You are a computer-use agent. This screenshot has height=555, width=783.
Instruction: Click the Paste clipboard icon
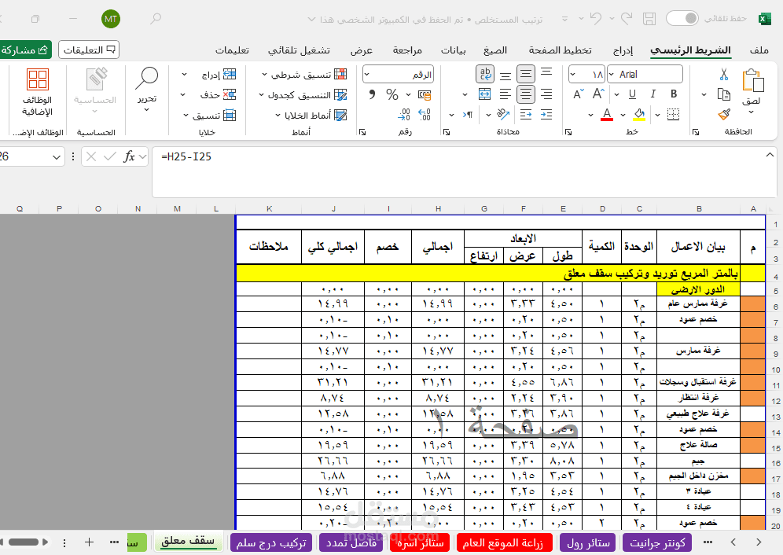click(753, 81)
